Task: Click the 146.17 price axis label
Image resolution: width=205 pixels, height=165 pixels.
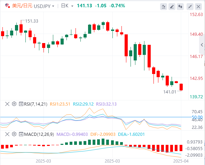Action: tap(196, 57)
